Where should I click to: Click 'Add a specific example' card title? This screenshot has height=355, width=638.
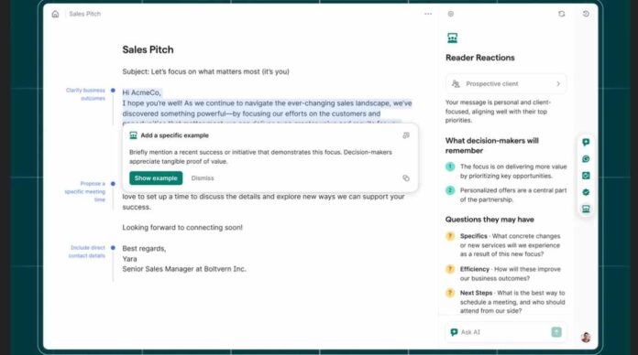click(174, 135)
